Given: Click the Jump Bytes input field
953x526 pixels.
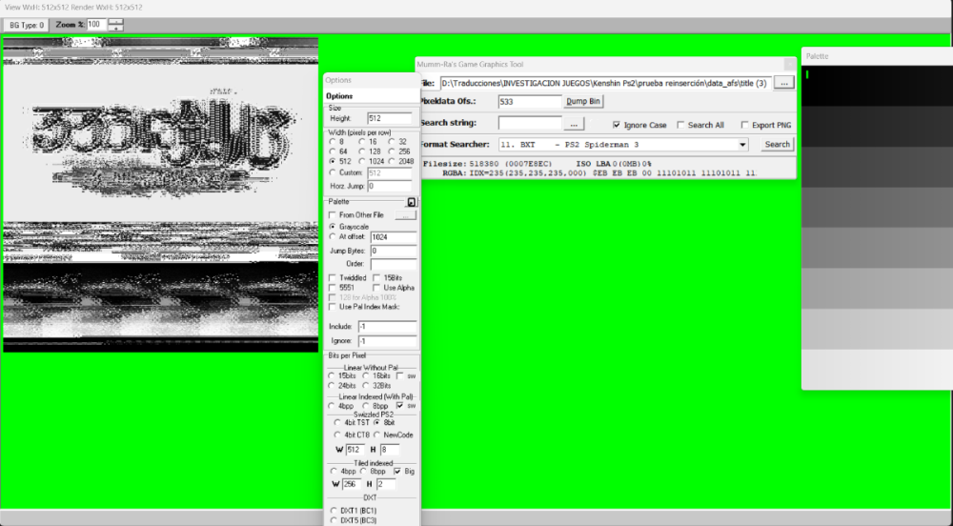Looking at the screenshot, I should pyautogui.click(x=394, y=251).
